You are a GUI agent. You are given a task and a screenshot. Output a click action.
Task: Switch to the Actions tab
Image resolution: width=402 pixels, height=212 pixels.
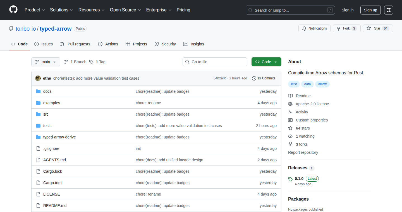tap(108, 44)
